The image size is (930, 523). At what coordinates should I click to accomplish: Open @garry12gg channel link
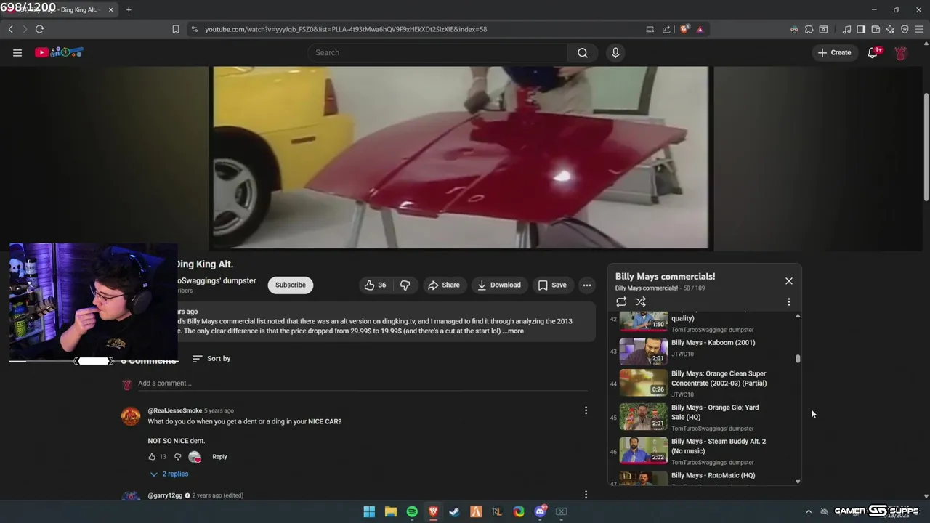(x=165, y=495)
